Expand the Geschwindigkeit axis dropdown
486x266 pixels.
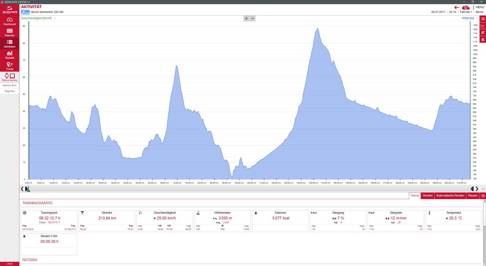pyautogui.click(x=54, y=19)
